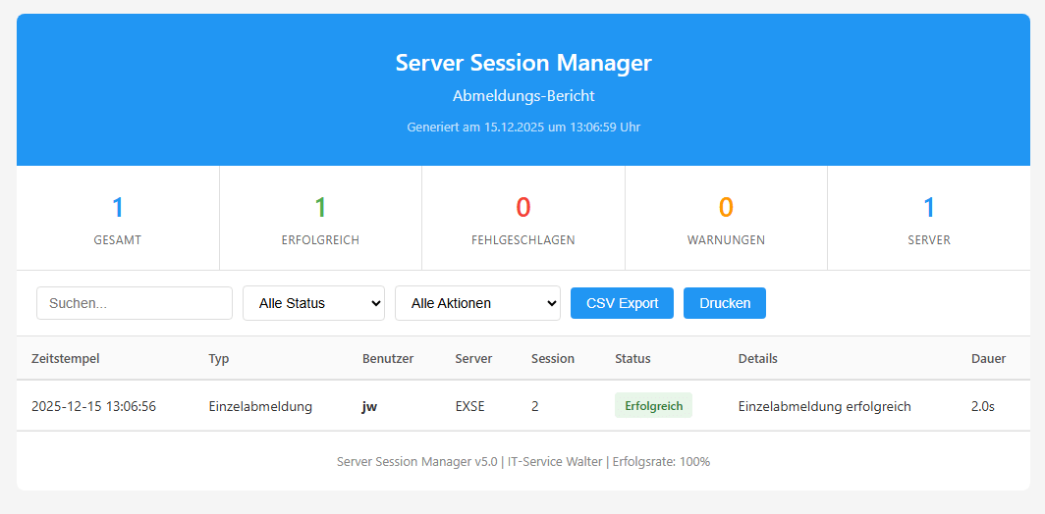The width and height of the screenshot is (1045, 514).
Task: Click the Session column header
Action: [553, 359]
